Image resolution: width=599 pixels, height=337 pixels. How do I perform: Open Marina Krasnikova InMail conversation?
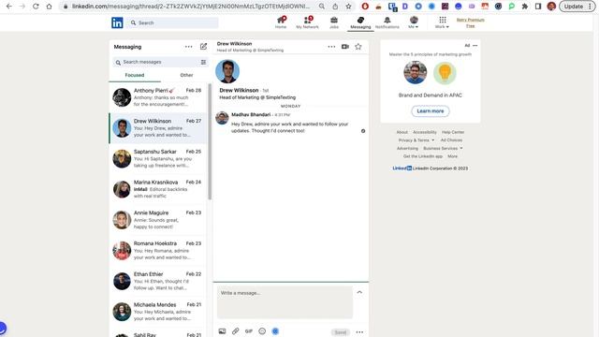pyautogui.click(x=157, y=189)
